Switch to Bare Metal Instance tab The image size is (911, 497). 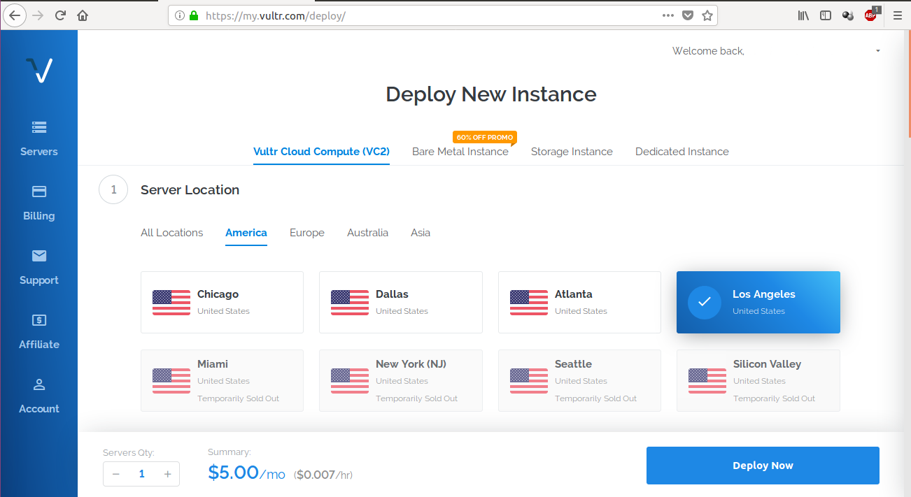point(460,152)
